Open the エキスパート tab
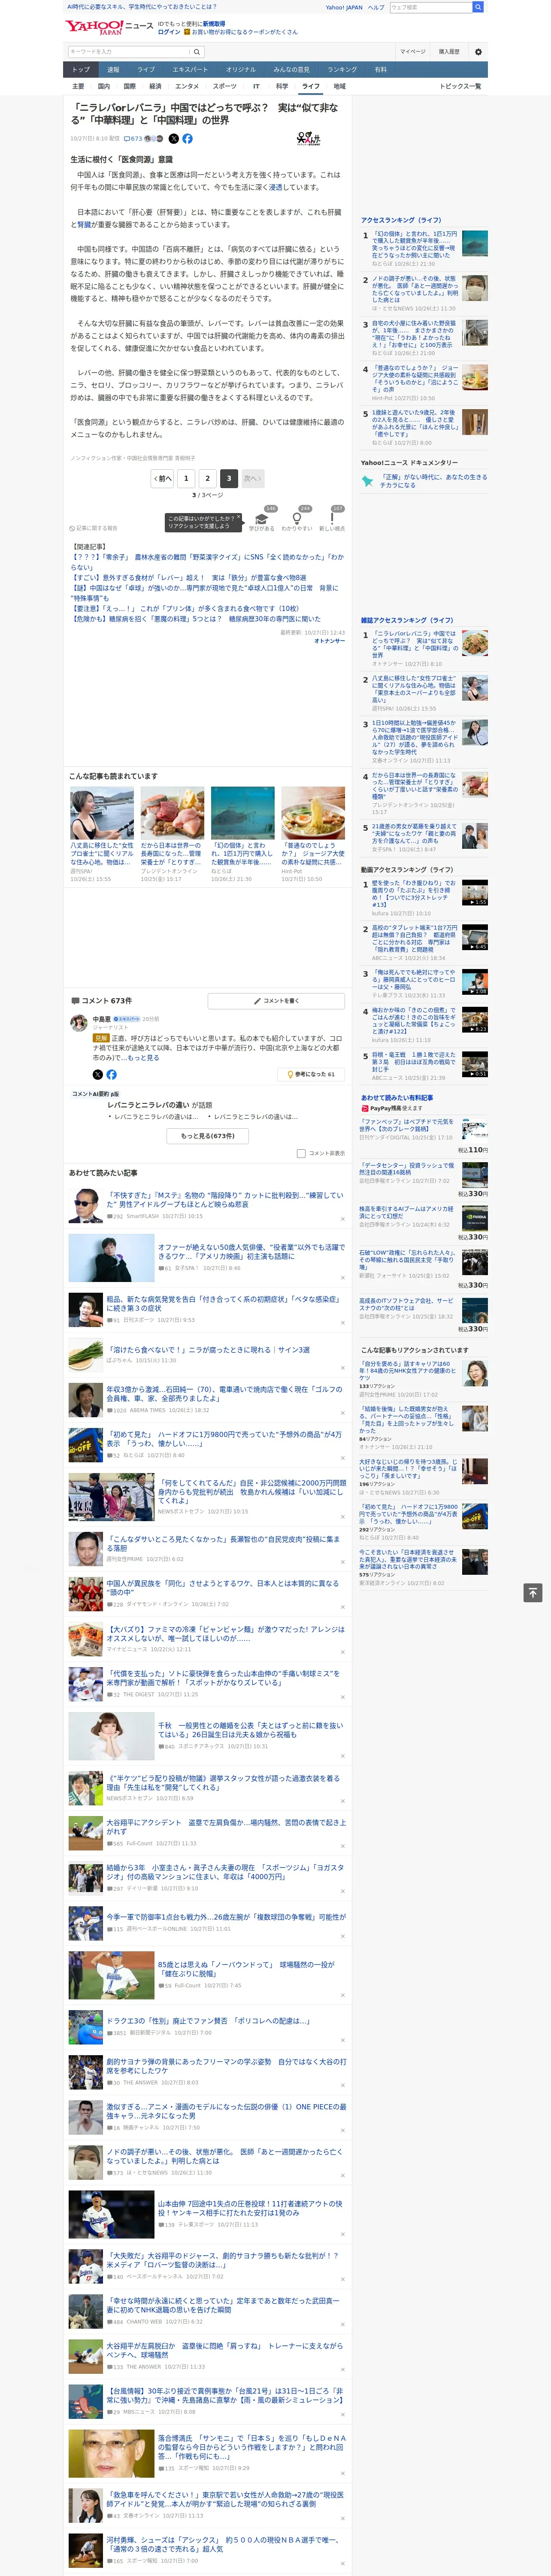551x2576 pixels. (190, 70)
